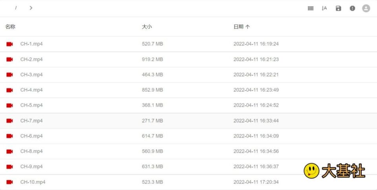
Task: Click the video icon beside CH-10.mp4
Action: pyautogui.click(x=10, y=182)
